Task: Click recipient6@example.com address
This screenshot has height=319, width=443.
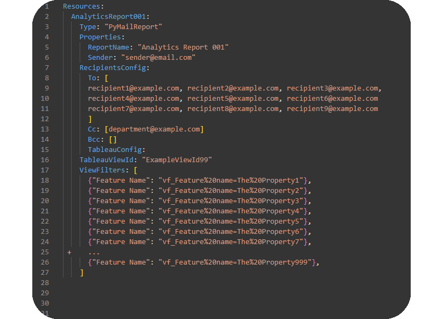Action: [332, 99]
